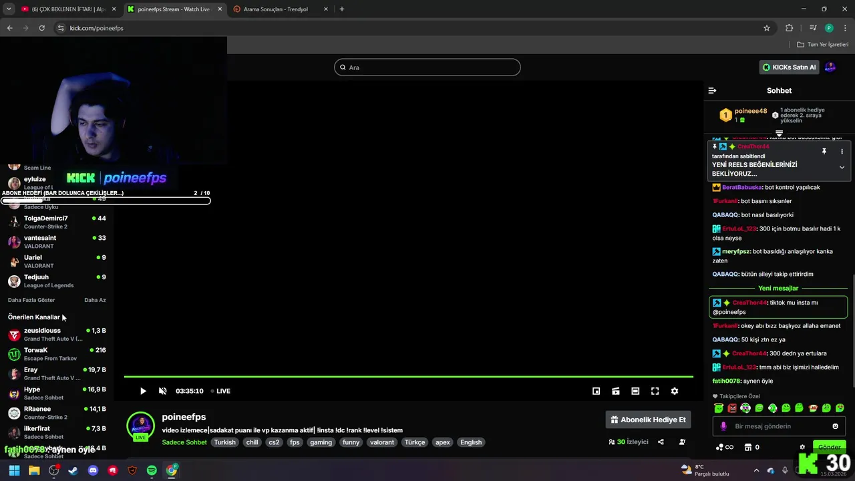
Task: Open the zeusidiouss recommended channel
Action: [x=57, y=335]
